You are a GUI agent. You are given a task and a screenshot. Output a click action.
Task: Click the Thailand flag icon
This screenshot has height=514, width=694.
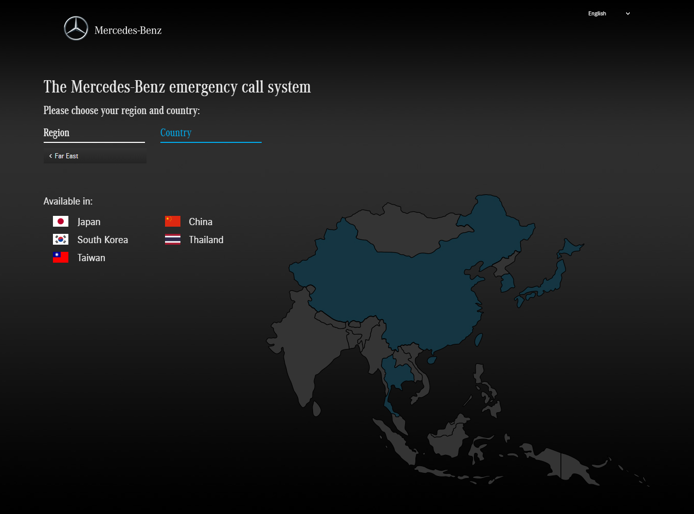click(173, 240)
